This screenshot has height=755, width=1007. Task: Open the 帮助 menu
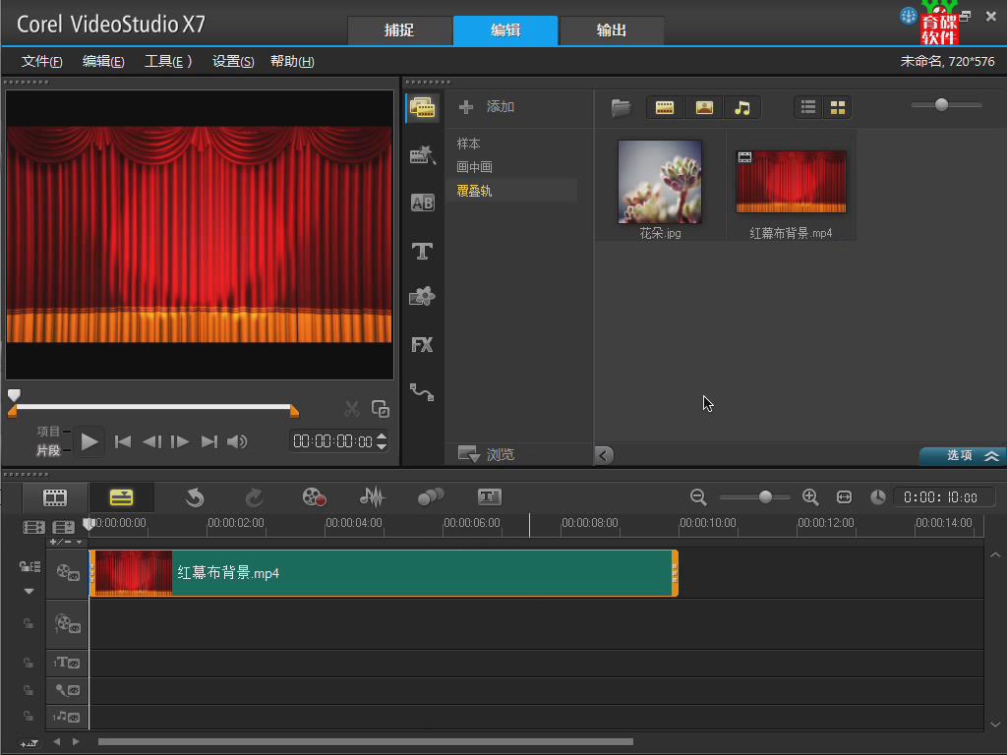(x=292, y=62)
